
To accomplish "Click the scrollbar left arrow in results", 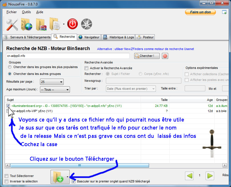I will (8, 165).
